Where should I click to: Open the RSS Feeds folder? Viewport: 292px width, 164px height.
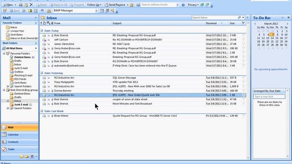20,79
